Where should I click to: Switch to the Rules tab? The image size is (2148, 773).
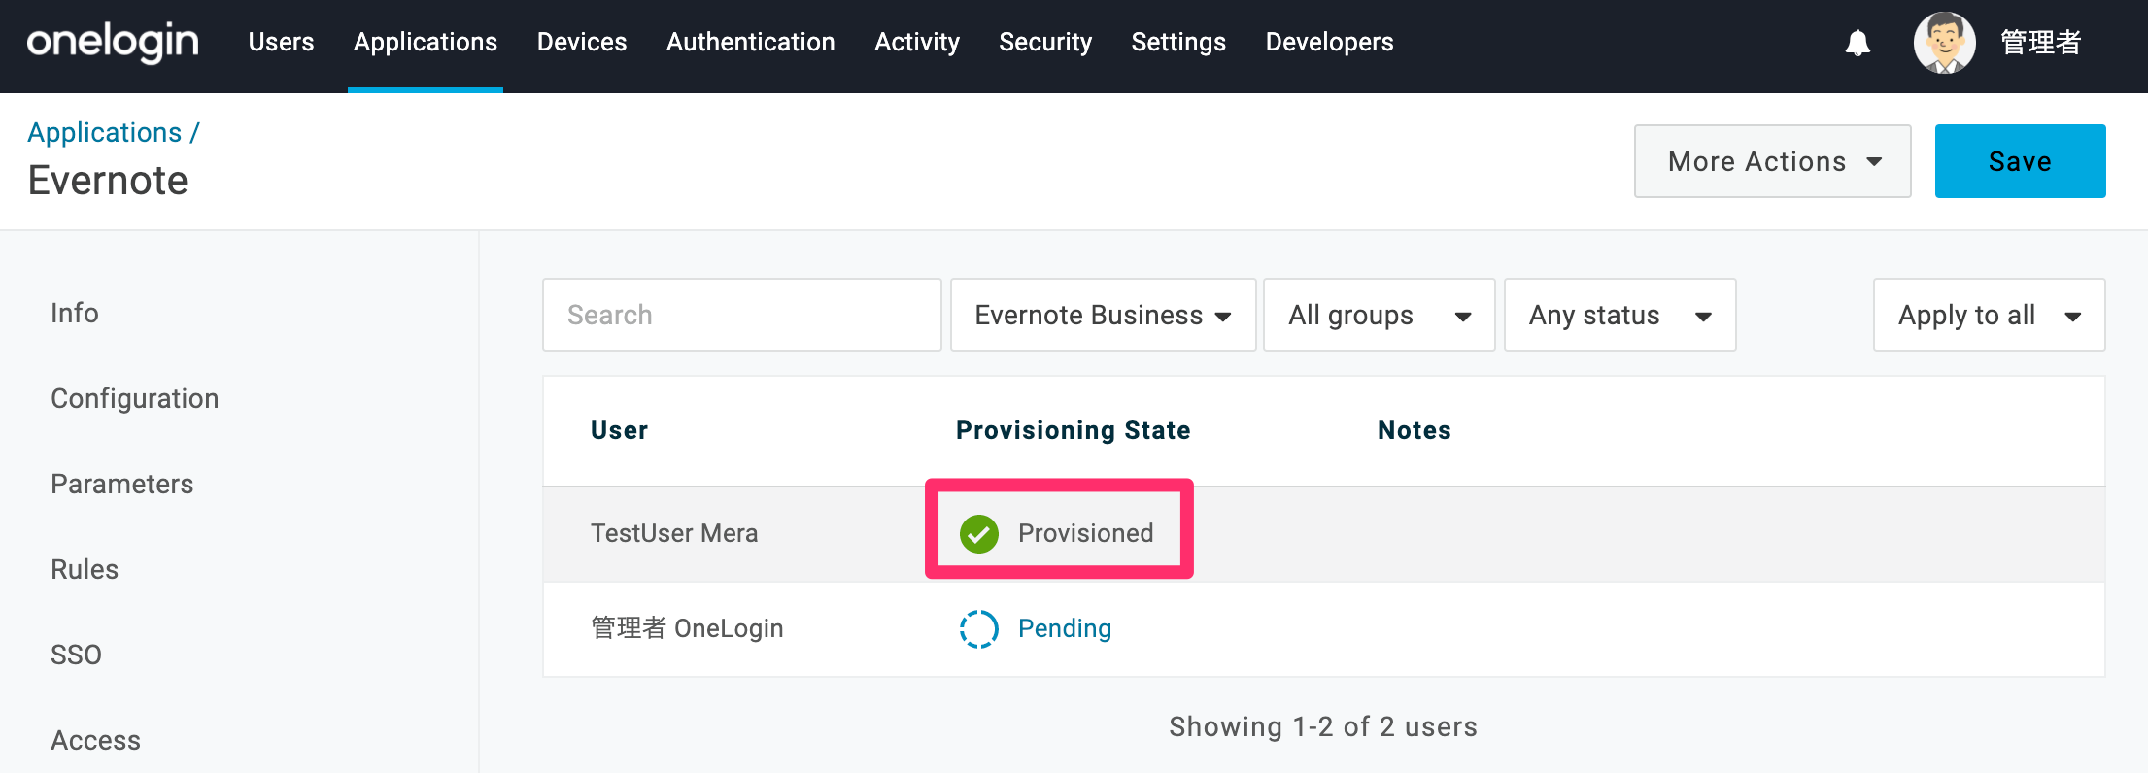click(x=85, y=569)
